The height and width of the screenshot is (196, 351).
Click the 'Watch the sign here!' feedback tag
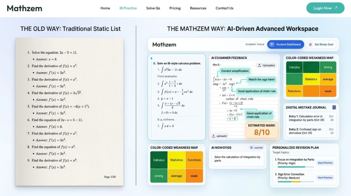coord(262,79)
